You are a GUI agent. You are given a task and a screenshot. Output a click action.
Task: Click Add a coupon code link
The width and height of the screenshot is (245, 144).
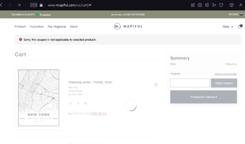point(225,74)
